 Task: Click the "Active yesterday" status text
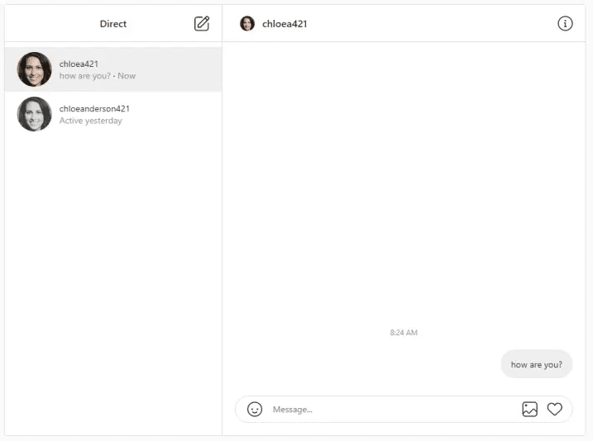coord(90,121)
